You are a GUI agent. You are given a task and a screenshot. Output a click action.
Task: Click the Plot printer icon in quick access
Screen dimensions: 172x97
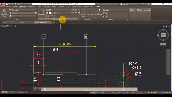19,4
